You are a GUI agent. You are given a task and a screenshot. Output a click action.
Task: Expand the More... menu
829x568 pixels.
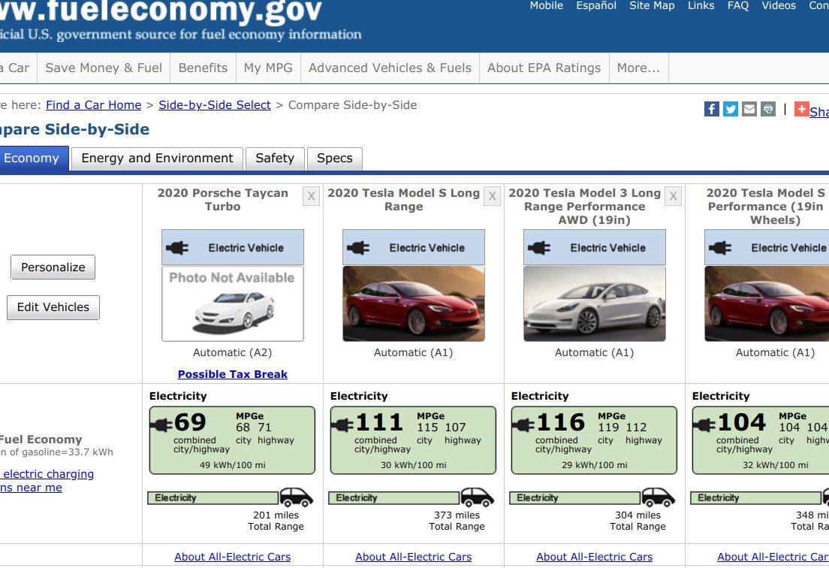pyautogui.click(x=639, y=68)
